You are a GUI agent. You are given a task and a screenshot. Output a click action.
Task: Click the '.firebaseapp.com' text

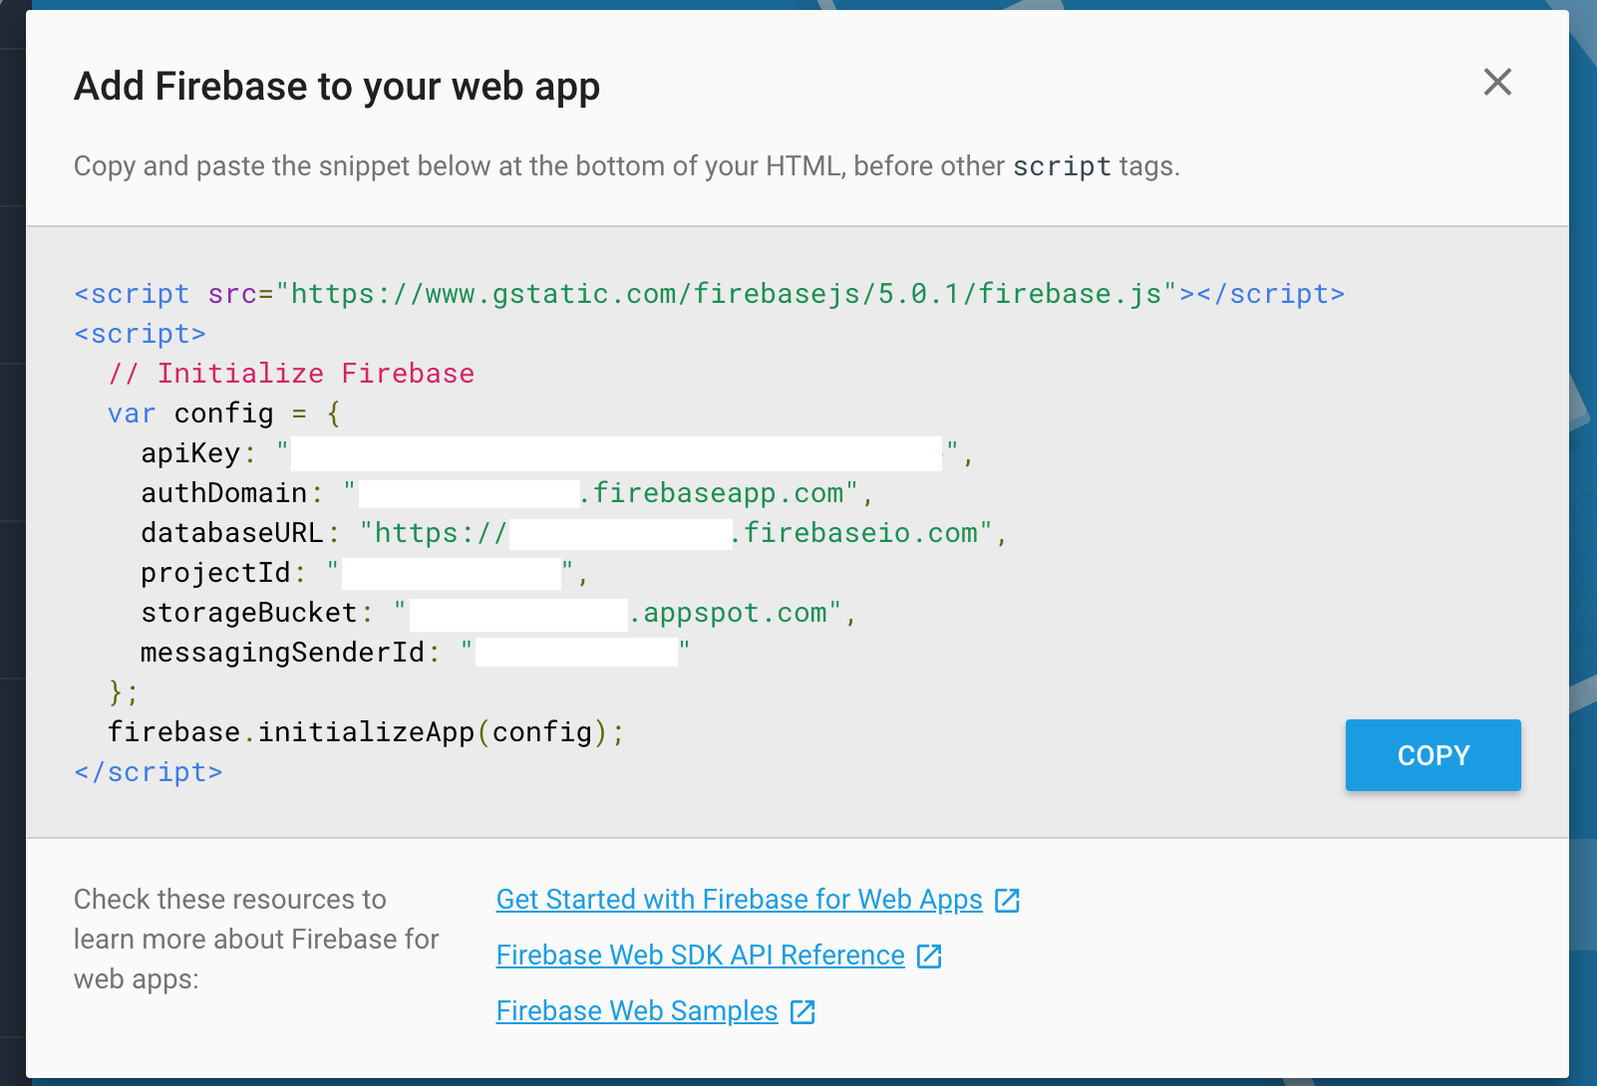(711, 493)
